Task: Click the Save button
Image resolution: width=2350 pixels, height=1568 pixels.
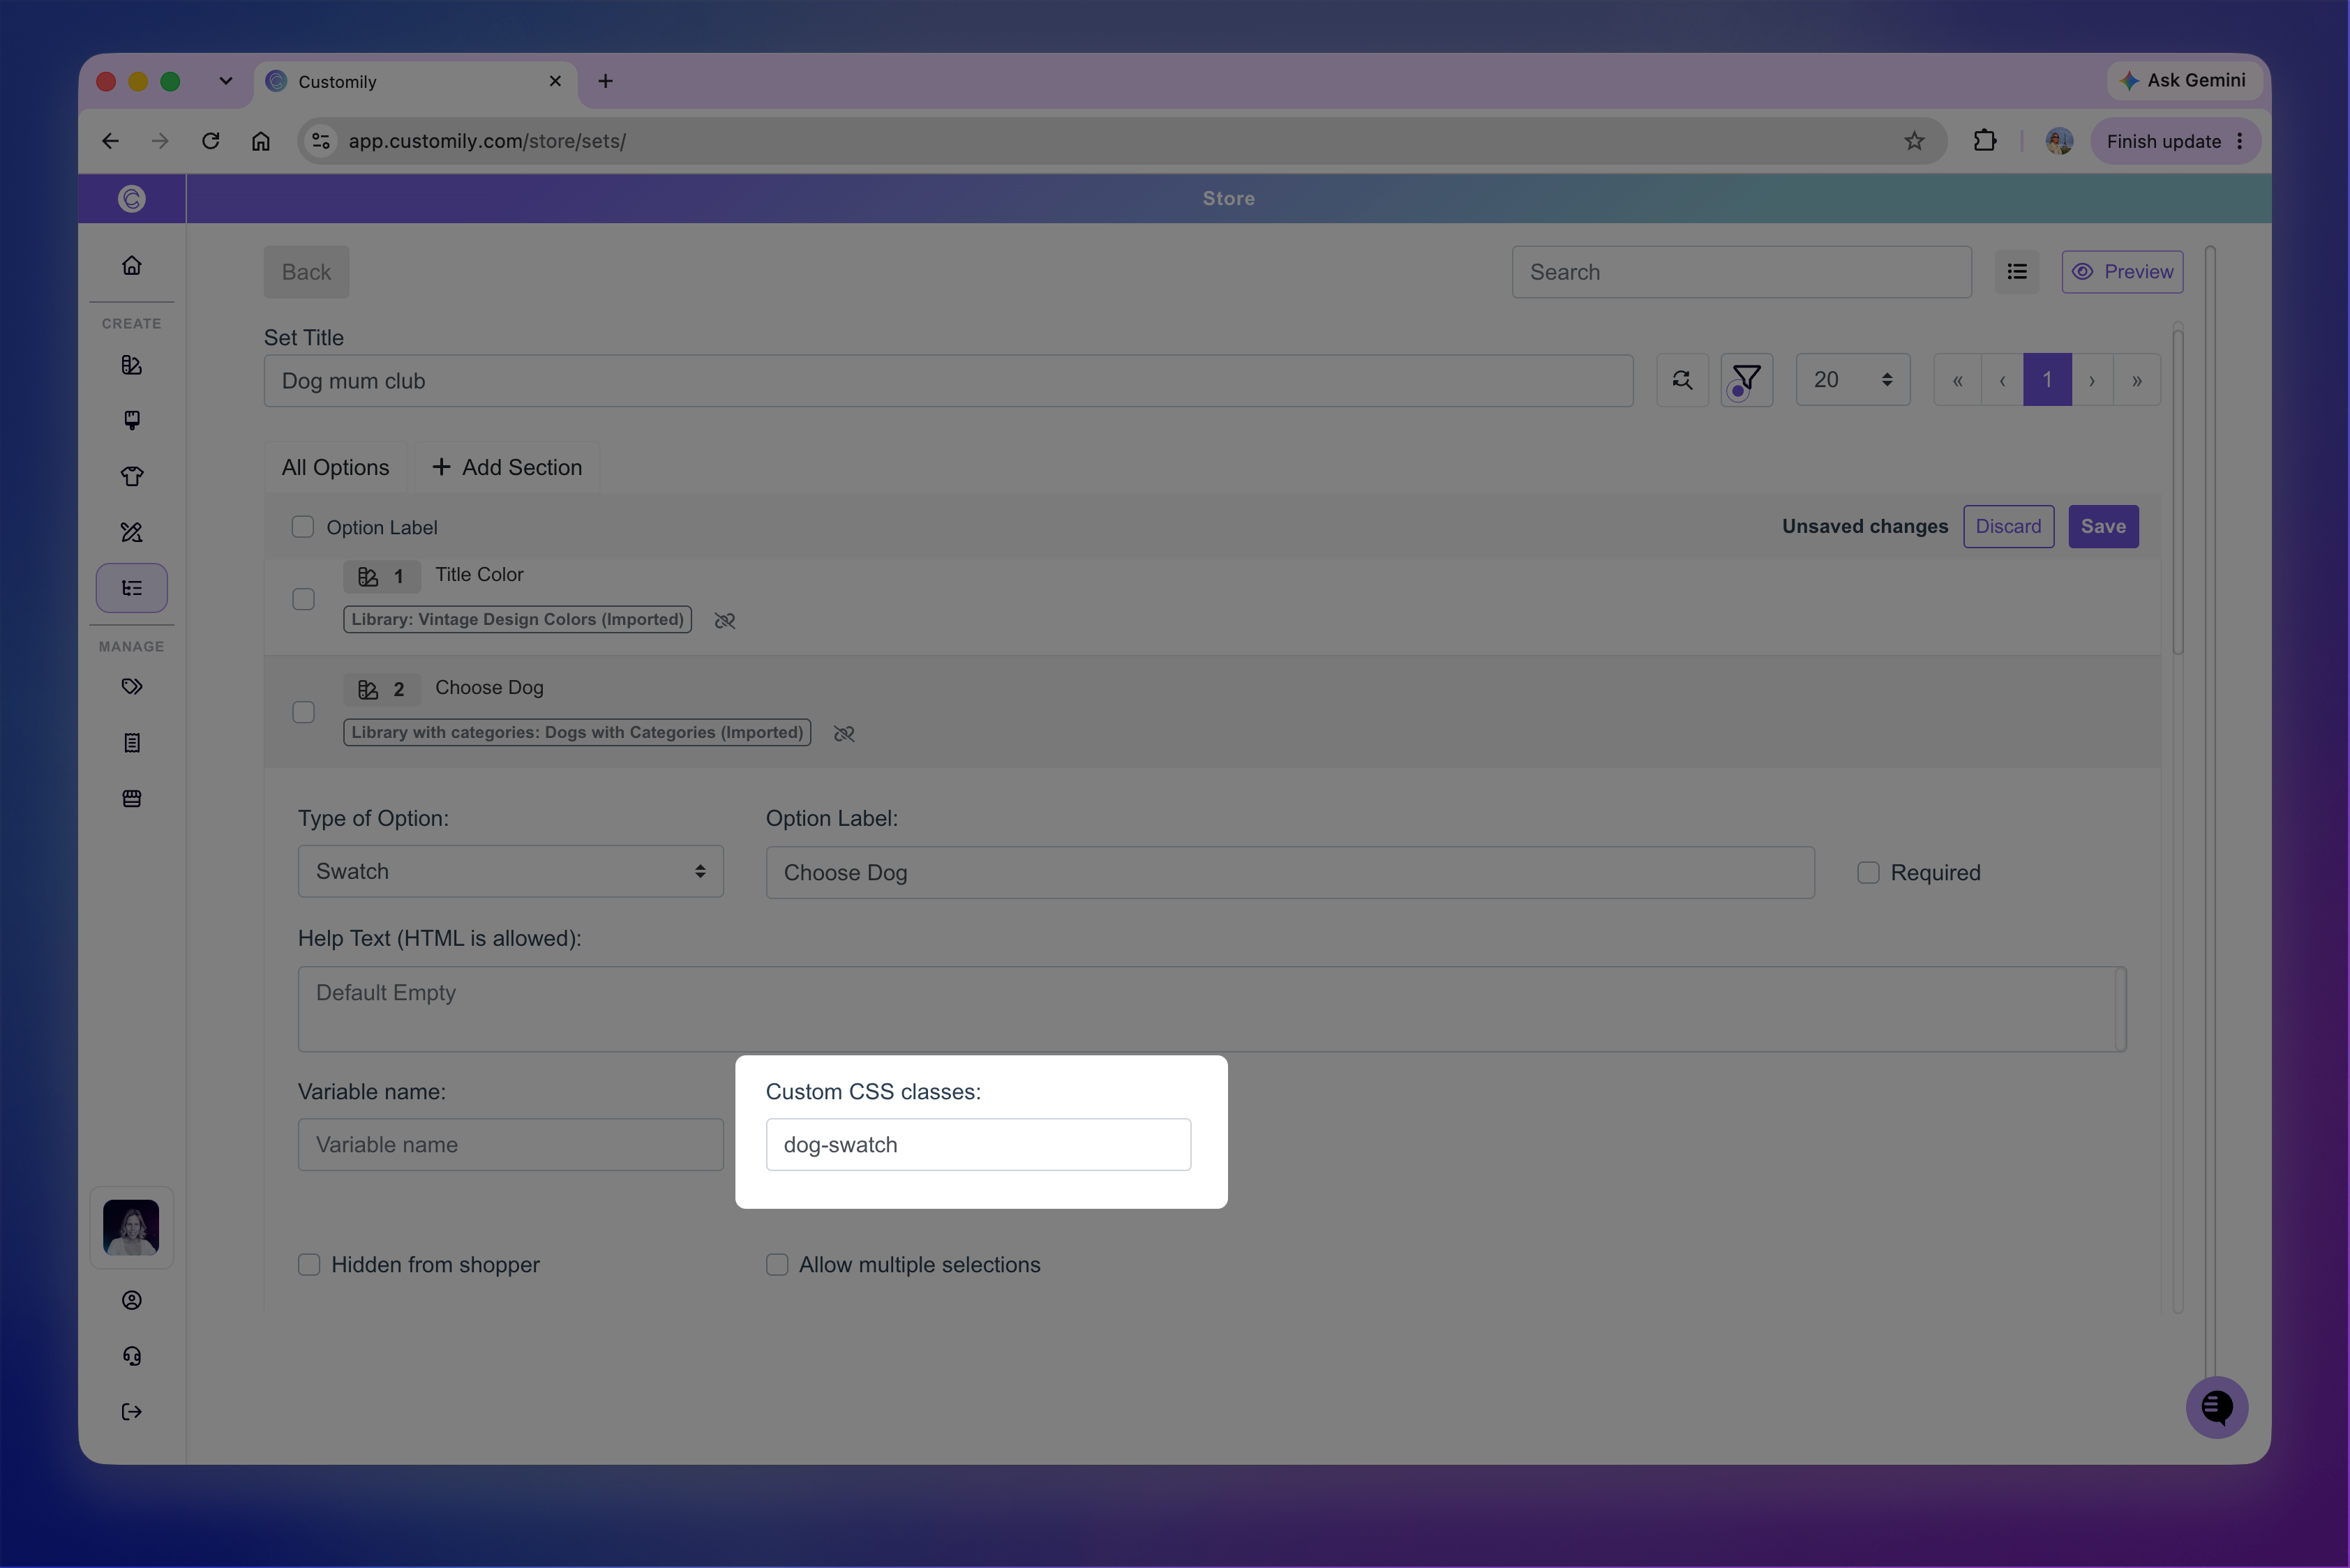Action: point(2103,527)
